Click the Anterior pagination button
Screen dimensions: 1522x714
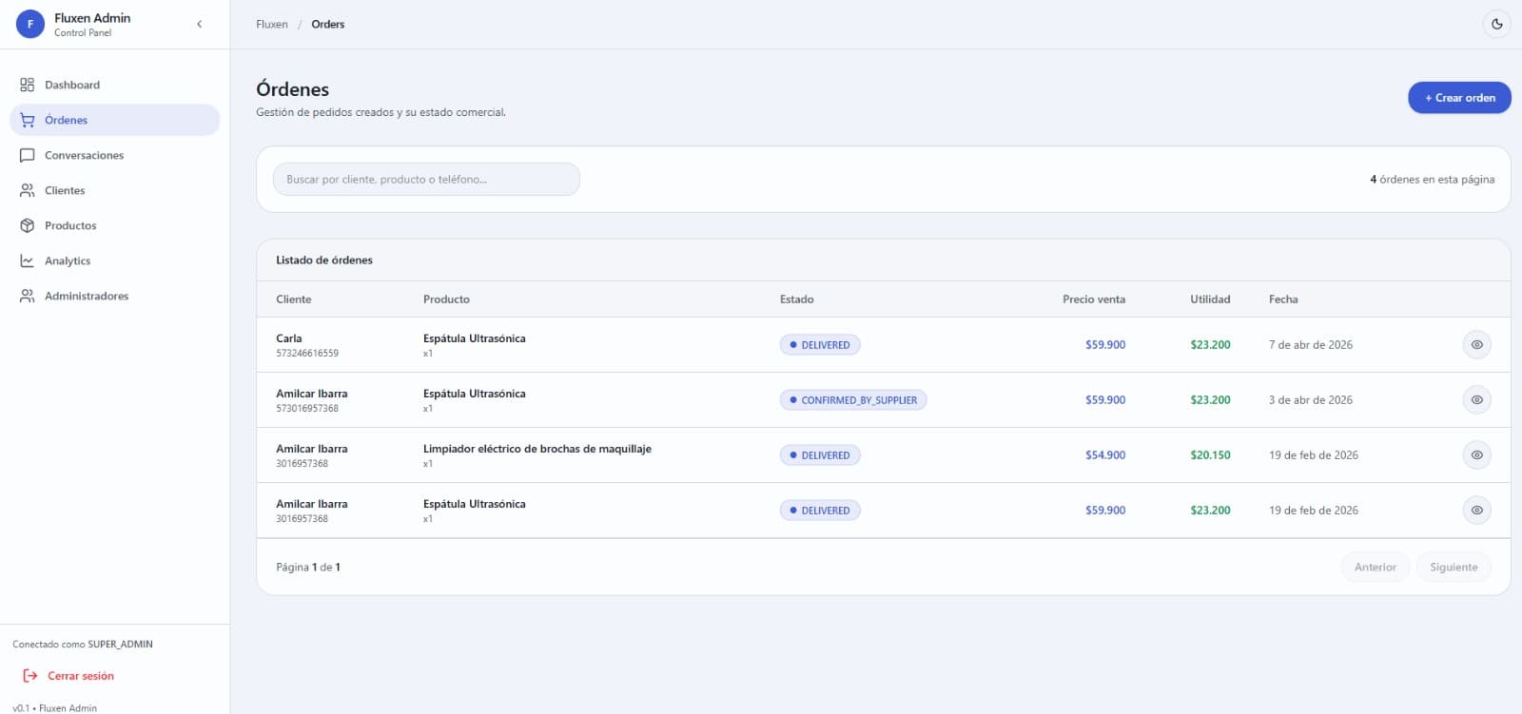click(1376, 568)
